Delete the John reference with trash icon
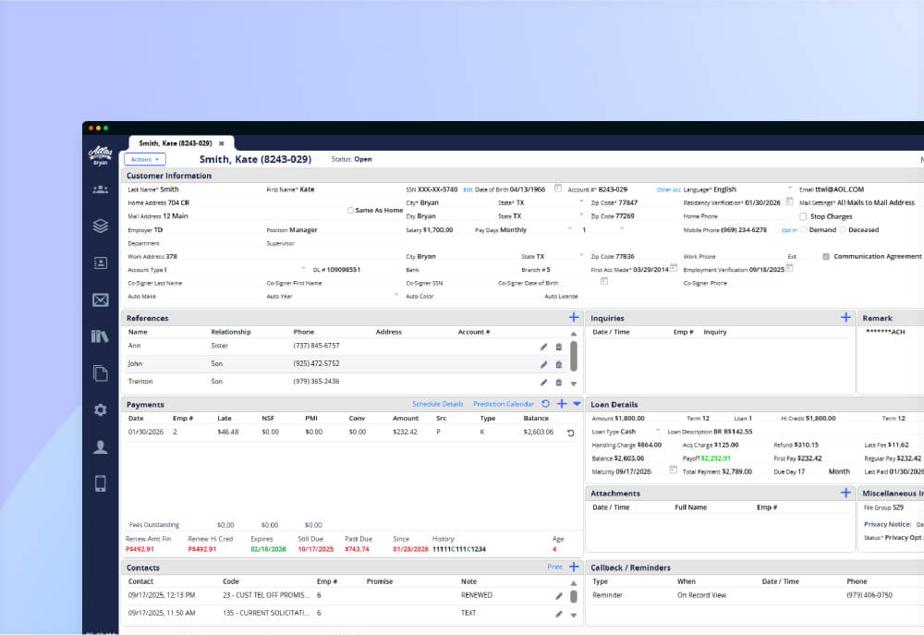 pos(559,364)
